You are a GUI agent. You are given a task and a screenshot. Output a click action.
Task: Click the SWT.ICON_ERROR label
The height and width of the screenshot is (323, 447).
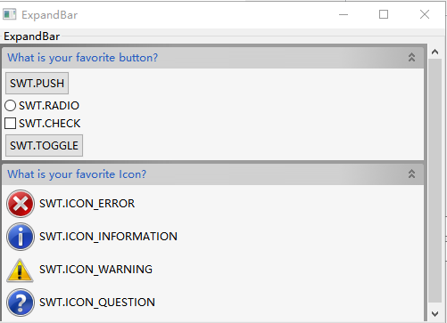tap(87, 204)
